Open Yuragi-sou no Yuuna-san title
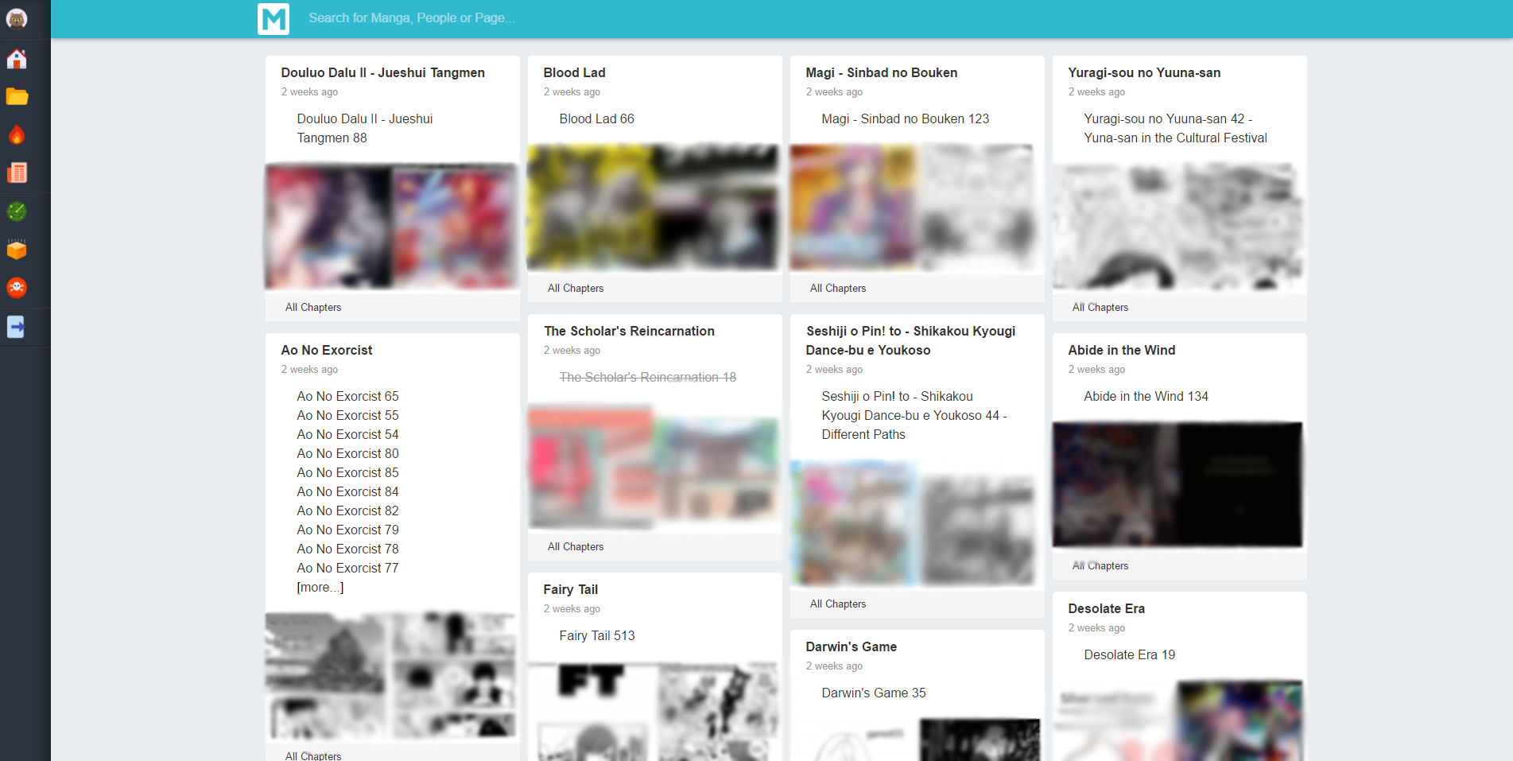The height and width of the screenshot is (761, 1513). point(1144,72)
